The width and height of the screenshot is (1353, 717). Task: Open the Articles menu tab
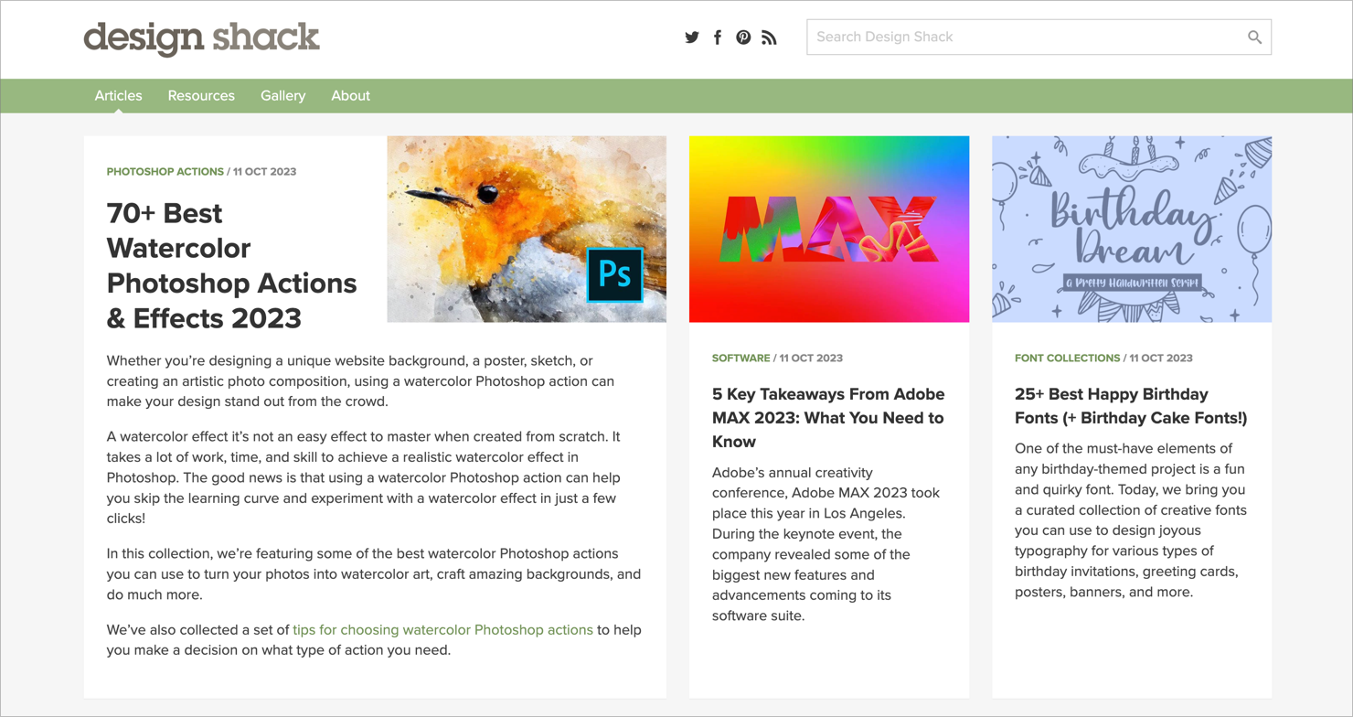click(x=119, y=95)
